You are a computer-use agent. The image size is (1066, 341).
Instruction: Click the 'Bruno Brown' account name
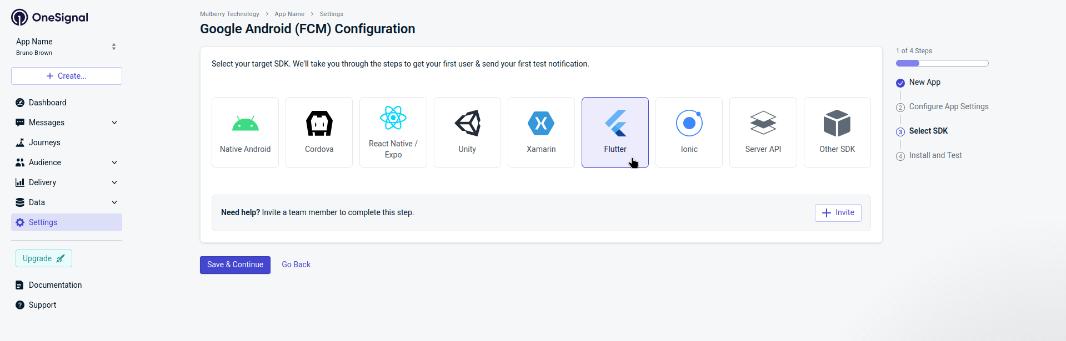pos(34,53)
